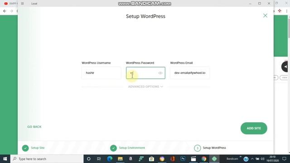Switch to Google Chrome on the taskbar

point(204,159)
